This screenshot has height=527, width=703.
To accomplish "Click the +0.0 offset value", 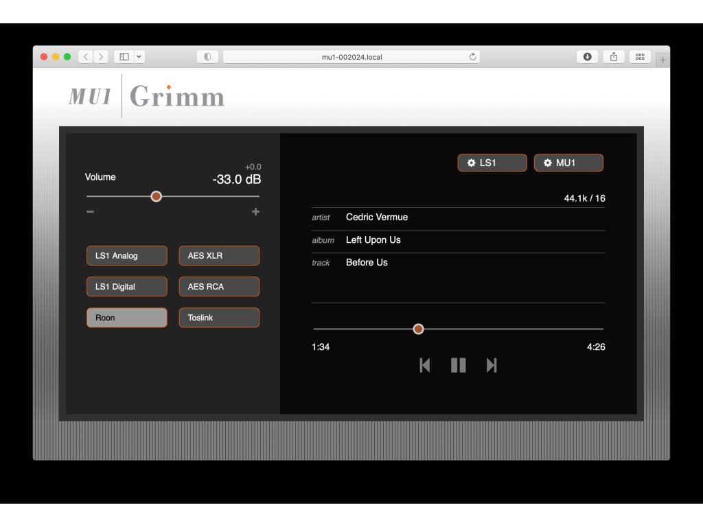I will 253,167.
